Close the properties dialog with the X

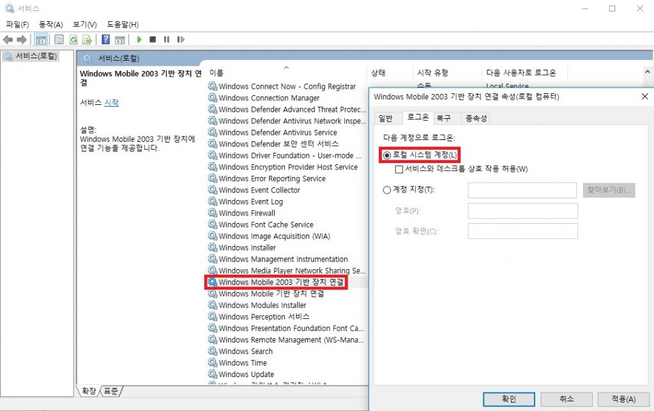click(644, 97)
